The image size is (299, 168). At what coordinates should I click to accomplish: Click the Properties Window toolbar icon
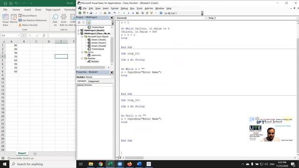pyautogui.click(x=147, y=13)
